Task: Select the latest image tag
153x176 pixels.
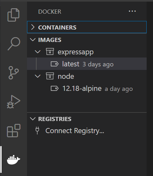Action: coord(71,64)
